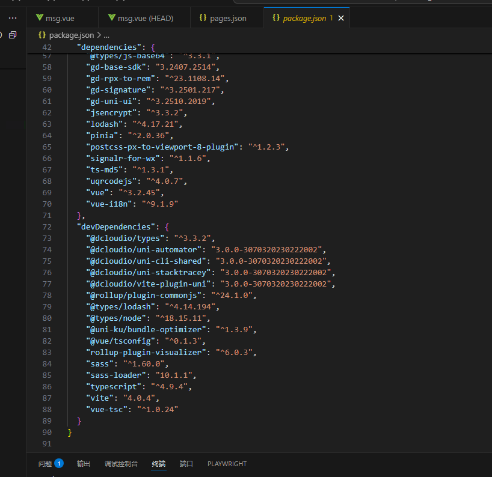The height and width of the screenshot is (477, 492).
Task: Click the blue problems count badge
Action: coord(59,463)
